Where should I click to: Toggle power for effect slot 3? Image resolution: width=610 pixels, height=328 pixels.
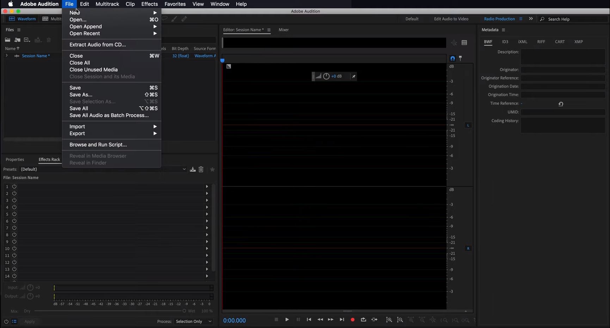pos(14,200)
